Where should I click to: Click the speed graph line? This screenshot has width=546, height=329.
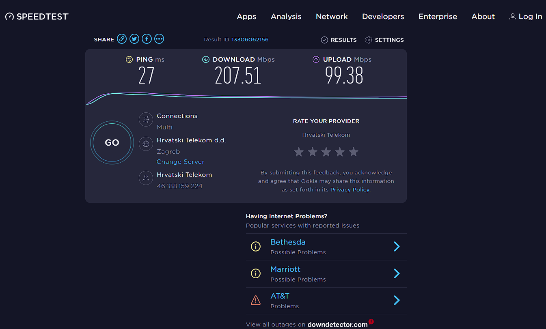pos(246,97)
